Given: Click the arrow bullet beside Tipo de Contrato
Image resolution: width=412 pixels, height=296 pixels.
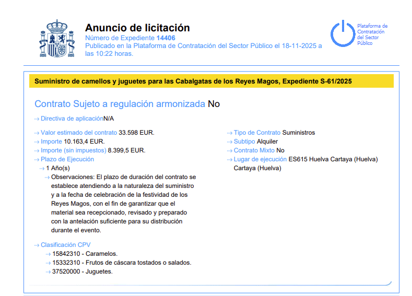Looking at the screenshot, I should pyautogui.click(x=230, y=133).
